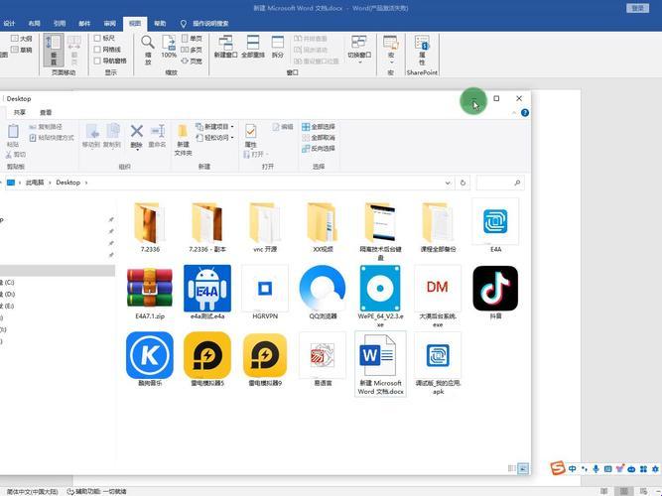Image resolution: width=662 pixels, height=496 pixels.
Task: Open the 帮助 Help tab in Word
Action: click(x=160, y=24)
